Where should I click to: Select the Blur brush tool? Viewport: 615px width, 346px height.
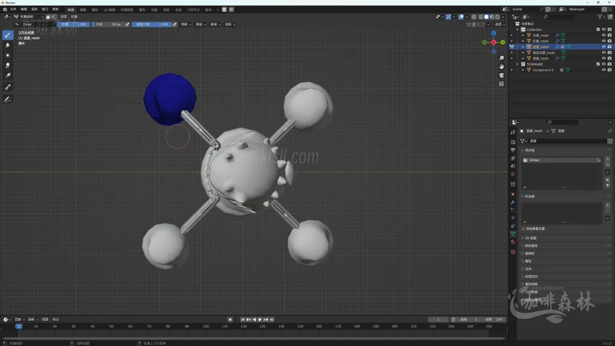(x=8, y=45)
